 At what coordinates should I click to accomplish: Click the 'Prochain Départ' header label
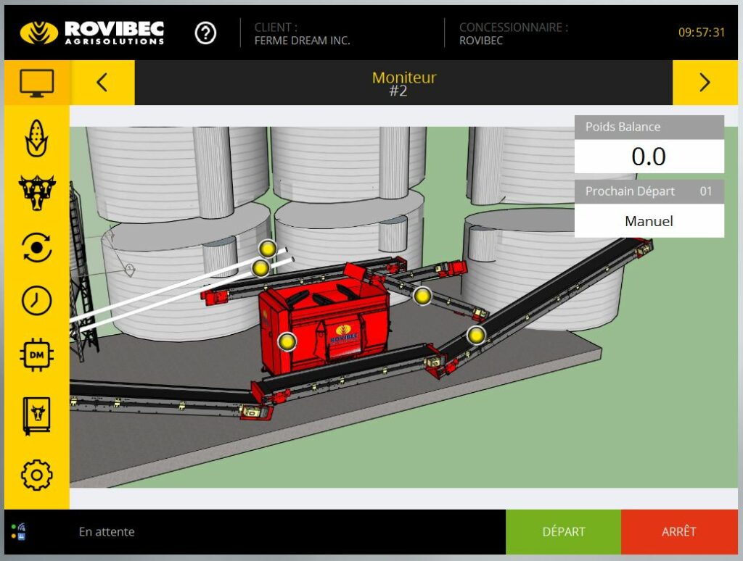(630, 191)
